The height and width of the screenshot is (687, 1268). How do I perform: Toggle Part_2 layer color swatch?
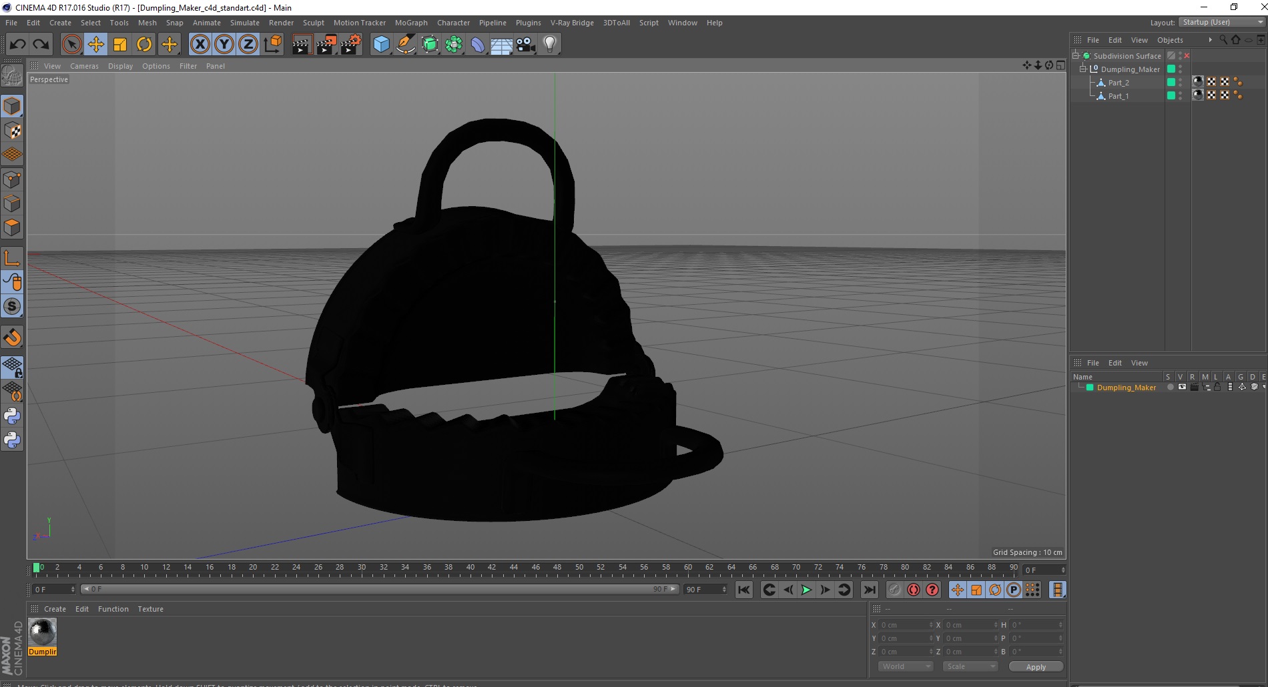coord(1171,82)
